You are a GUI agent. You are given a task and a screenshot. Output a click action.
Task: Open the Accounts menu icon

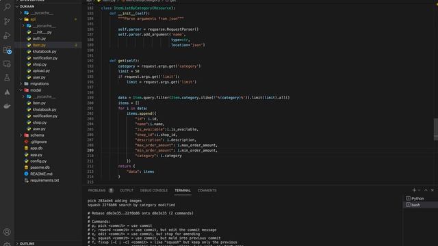pyautogui.click(x=7, y=232)
